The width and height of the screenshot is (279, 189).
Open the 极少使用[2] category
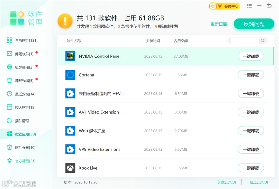20,67
